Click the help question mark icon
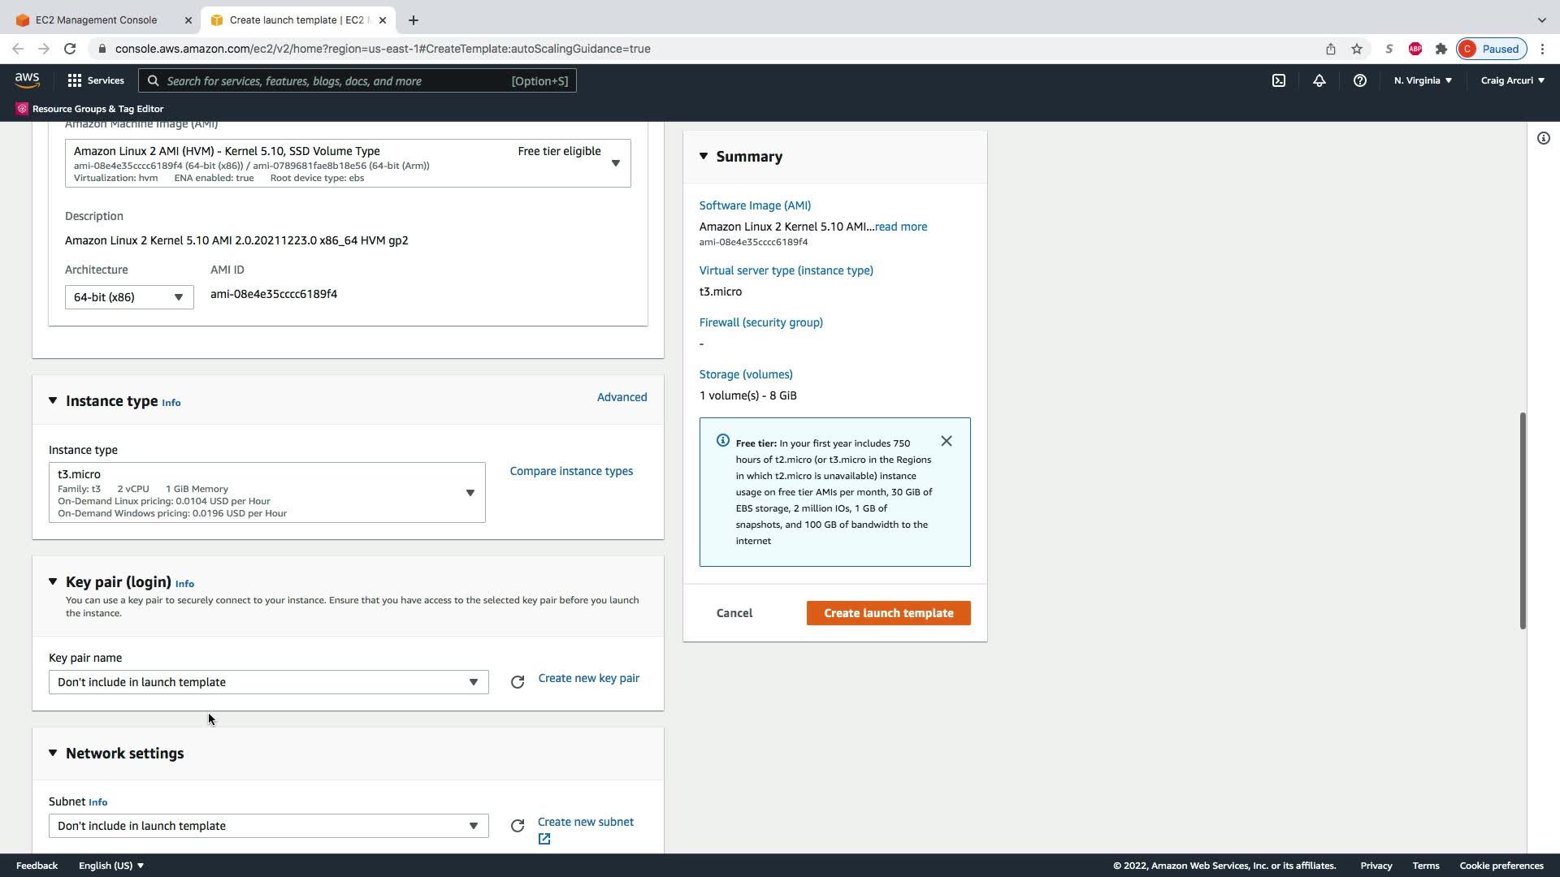Viewport: 1560px width, 877px height. click(1359, 80)
